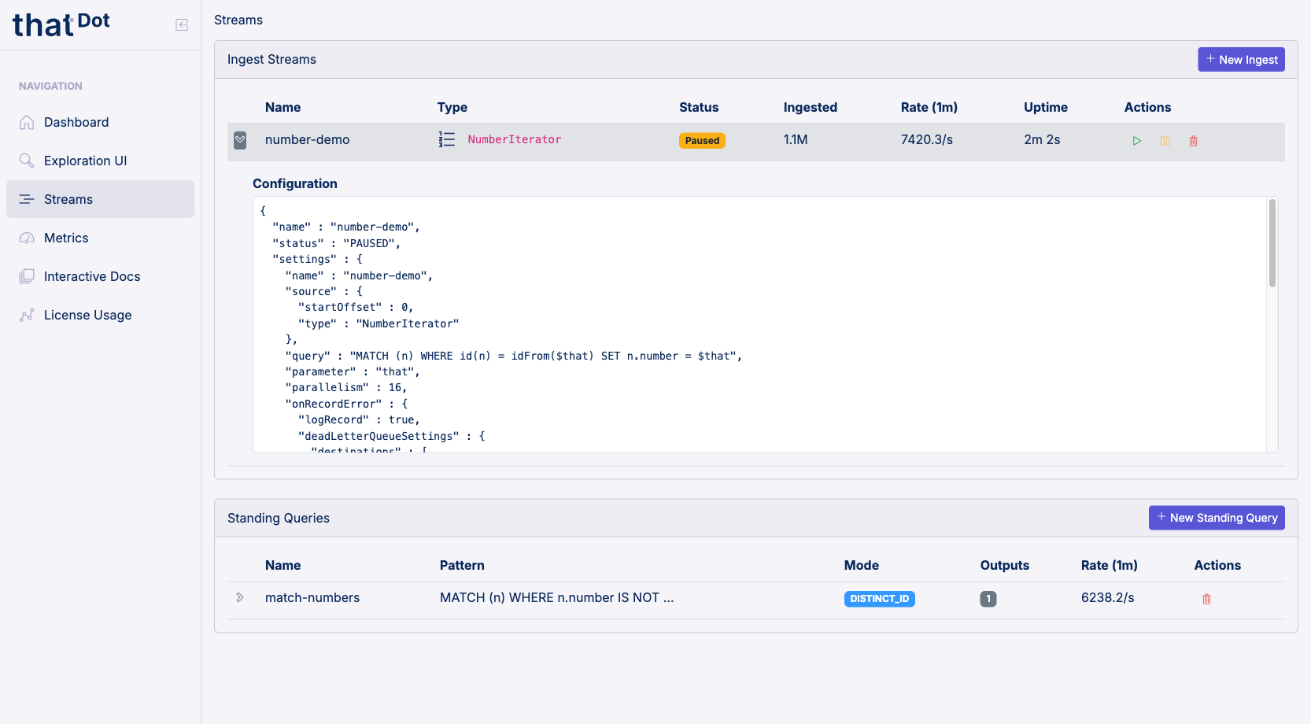Create a New Standing Query
This screenshot has width=1311, height=724.
tap(1217, 518)
